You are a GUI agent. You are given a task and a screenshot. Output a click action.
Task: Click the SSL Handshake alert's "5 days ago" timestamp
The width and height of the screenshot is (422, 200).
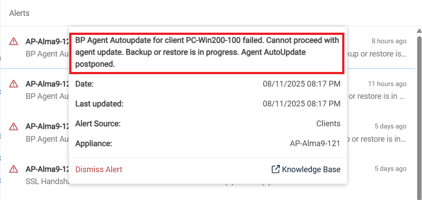pyautogui.click(x=390, y=168)
